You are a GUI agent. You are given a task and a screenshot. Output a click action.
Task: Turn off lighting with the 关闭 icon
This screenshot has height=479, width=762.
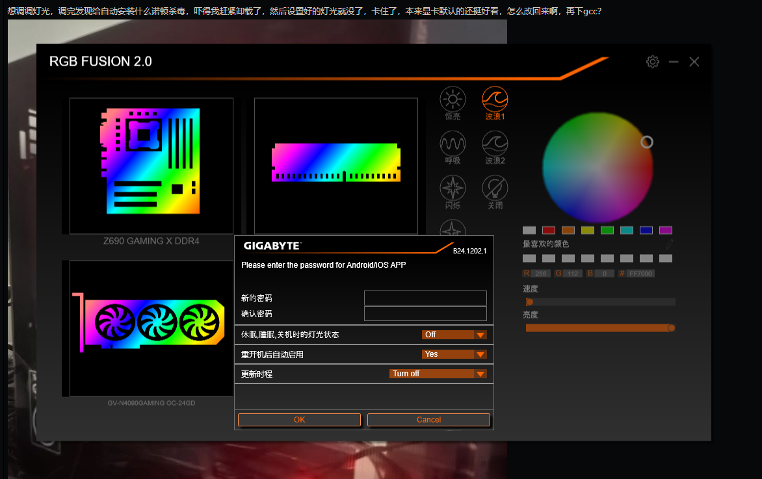pos(495,188)
